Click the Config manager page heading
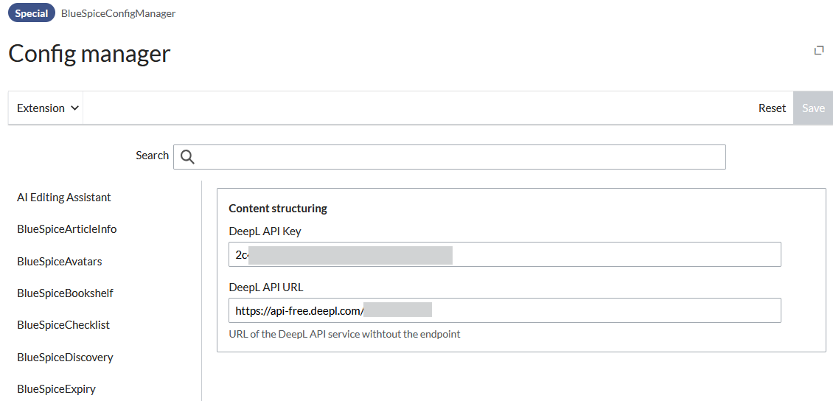 89,54
